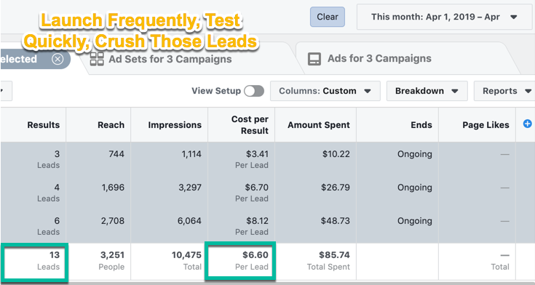Open the Reports dropdown menu
The width and height of the screenshot is (535, 285).
(x=504, y=91)
